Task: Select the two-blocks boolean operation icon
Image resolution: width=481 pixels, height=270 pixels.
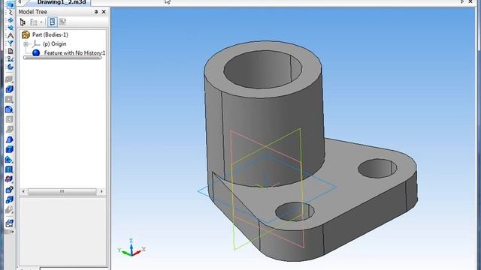Action: point(9,190)
